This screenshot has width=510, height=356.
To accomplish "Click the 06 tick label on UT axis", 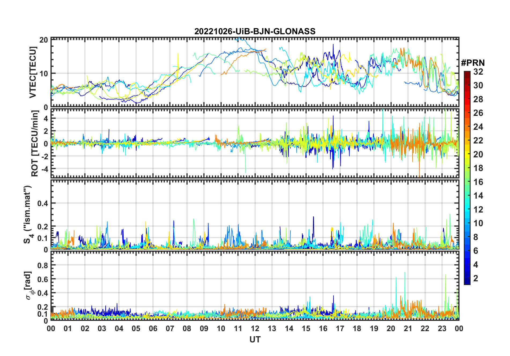I will pyautogui.click(x=153, y=328).
